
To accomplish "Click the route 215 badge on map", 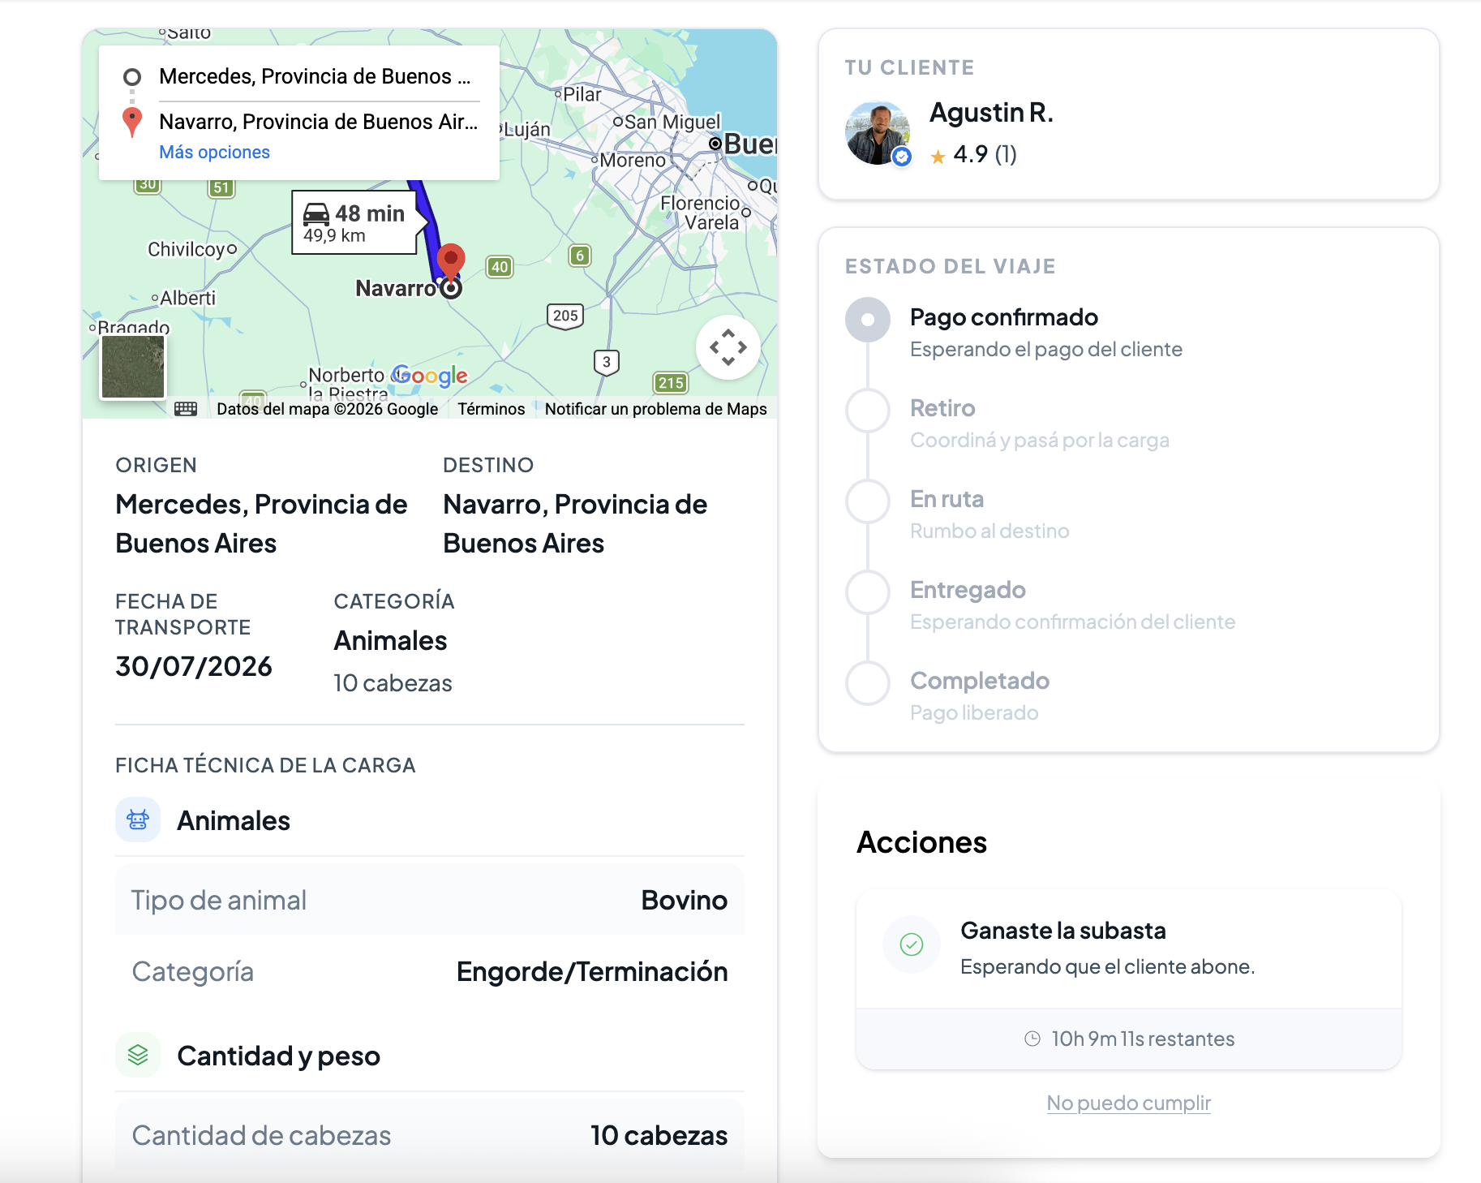I will tap(671, 383).
